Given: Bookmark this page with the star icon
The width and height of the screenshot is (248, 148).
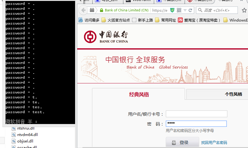Looking at the screenshot, I should 244,10.
